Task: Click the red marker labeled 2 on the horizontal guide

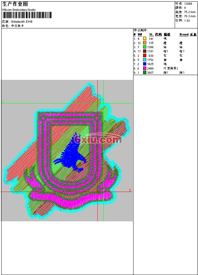Action: (130, 190)
